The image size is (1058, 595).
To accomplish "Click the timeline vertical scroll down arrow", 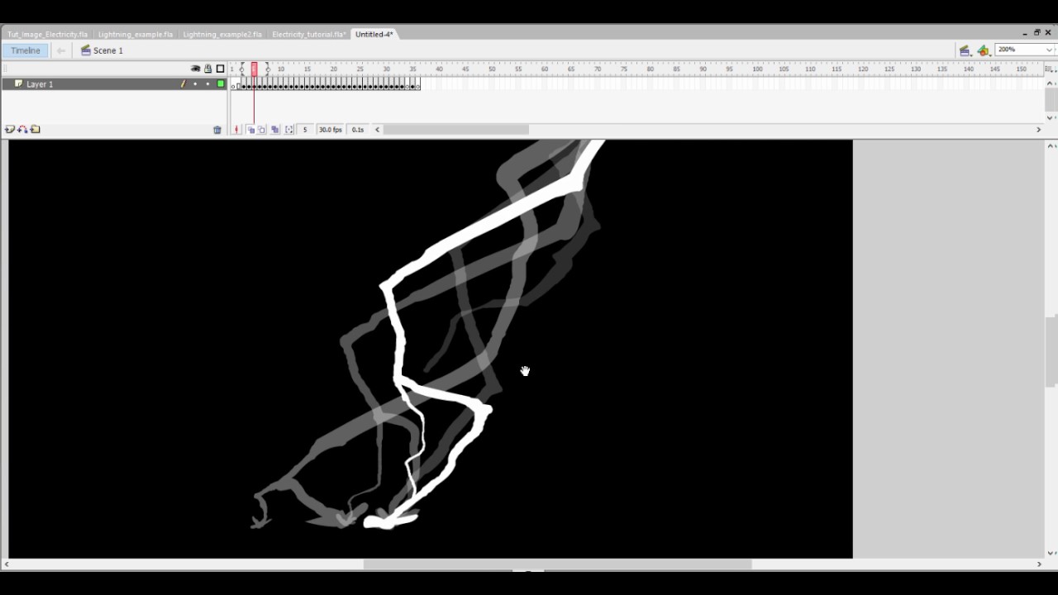I will coord(1051,117).
